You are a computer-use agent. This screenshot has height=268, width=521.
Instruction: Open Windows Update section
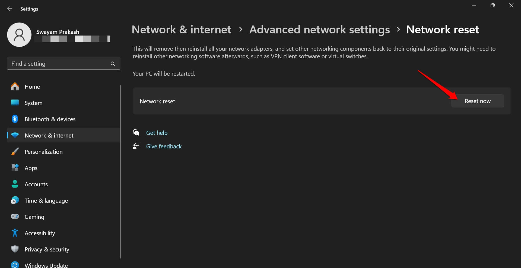click(x=46, y=265)
